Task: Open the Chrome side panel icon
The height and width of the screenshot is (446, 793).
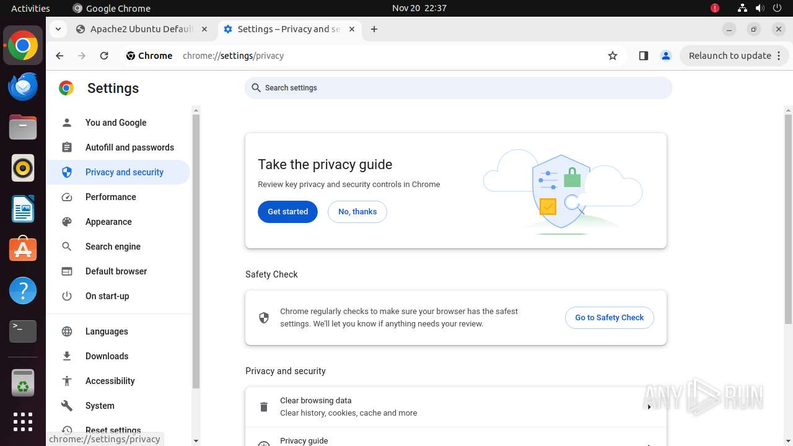Action: coord(643,56)
